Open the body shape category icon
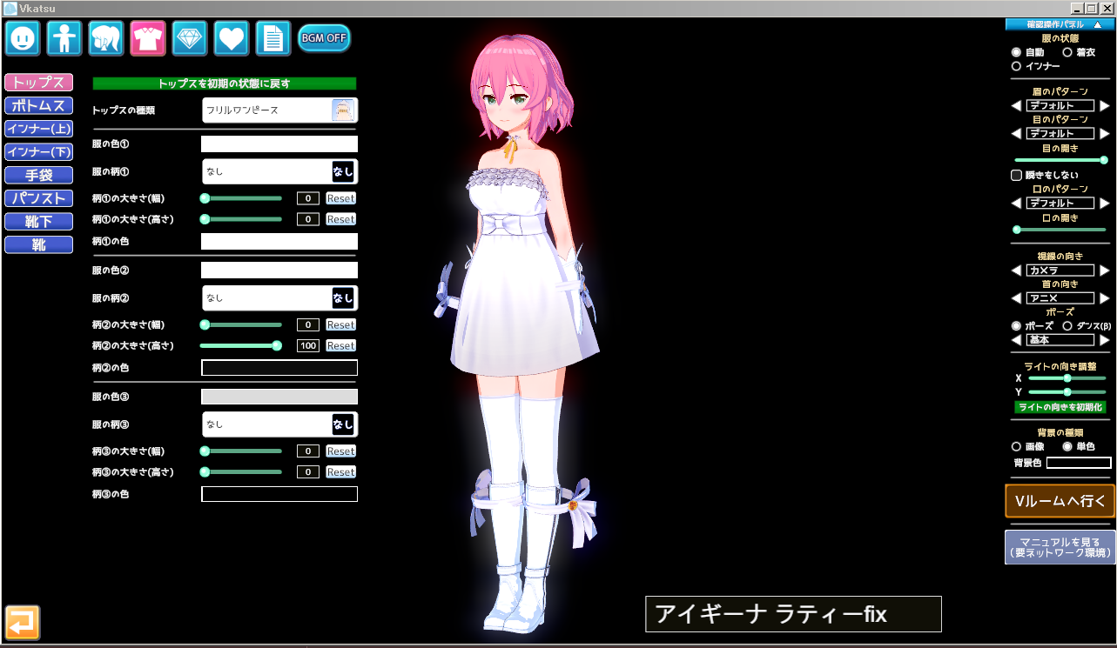Image resolution: width=1117 pixels, height=648 pixels. 64,38
